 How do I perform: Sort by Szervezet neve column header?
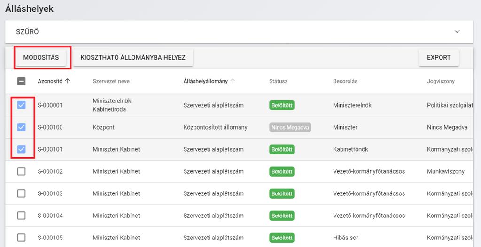[x=111, y=81]
